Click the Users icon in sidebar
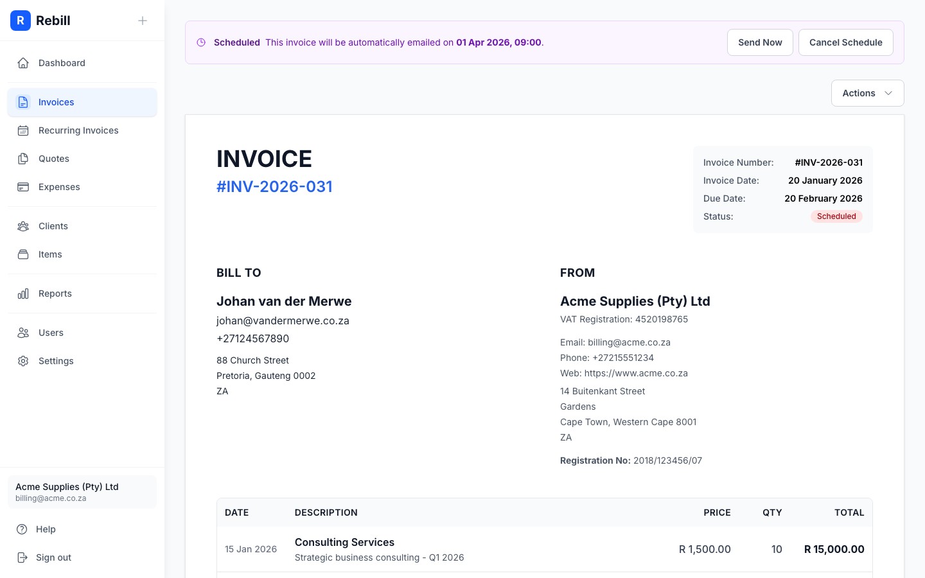Screen dimensions: 925x578 tap(23, 333)
